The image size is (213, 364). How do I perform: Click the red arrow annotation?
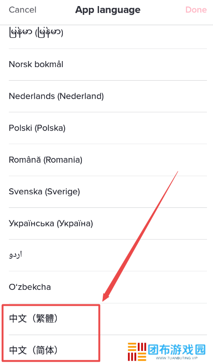[x=140, y=236]
